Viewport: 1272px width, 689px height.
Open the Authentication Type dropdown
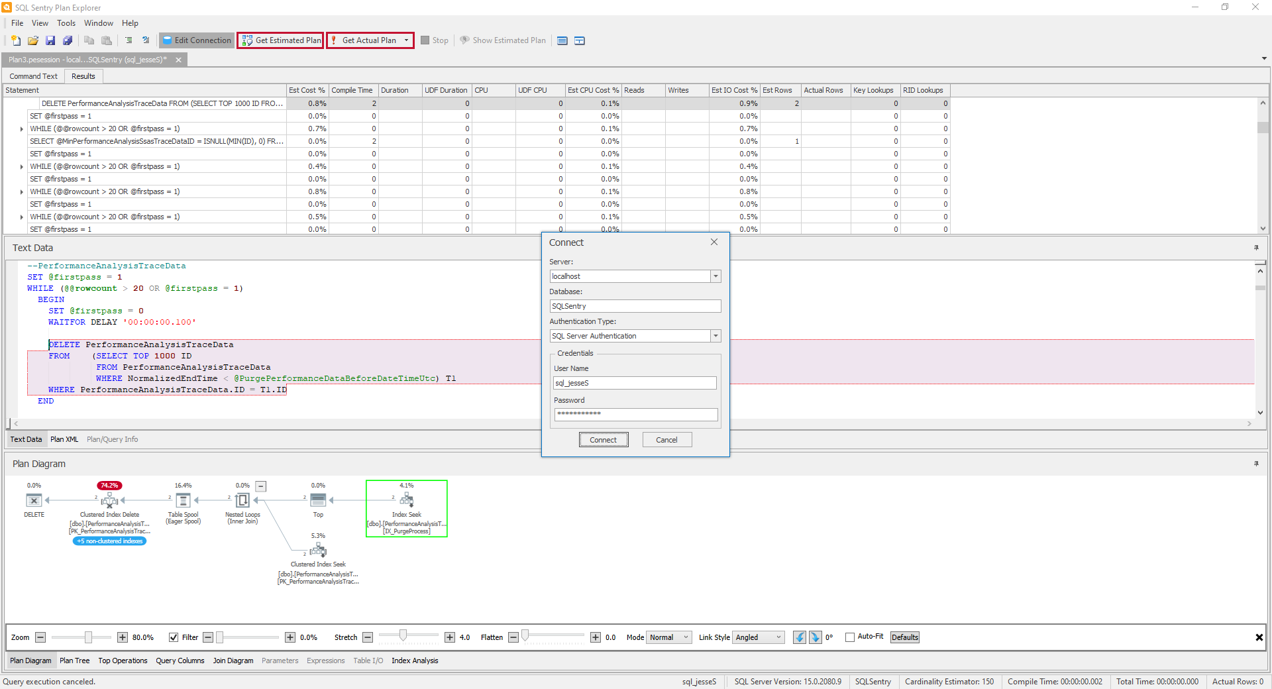[x=715, y=336]
